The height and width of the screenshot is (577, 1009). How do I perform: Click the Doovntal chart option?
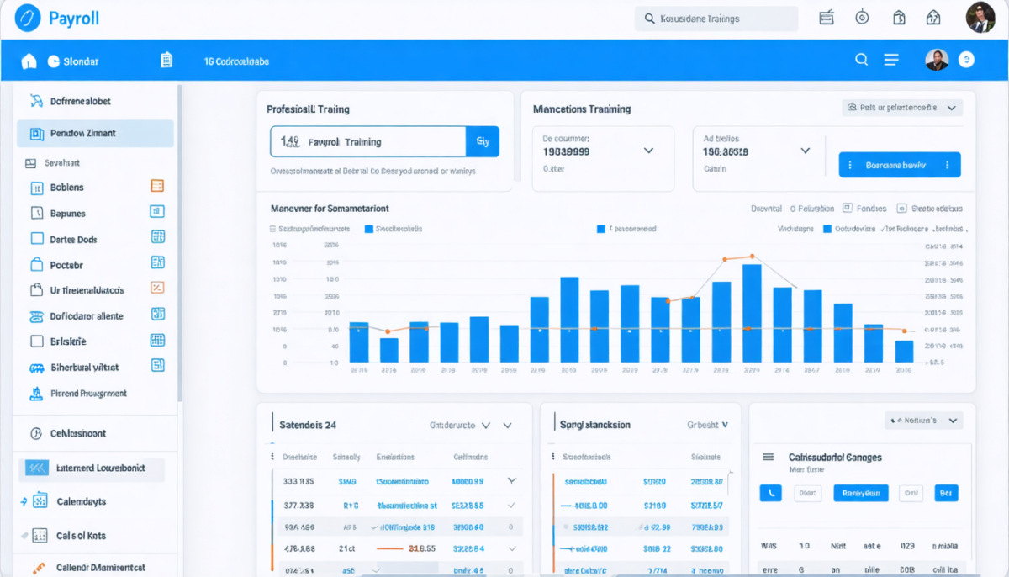(766, 209)
